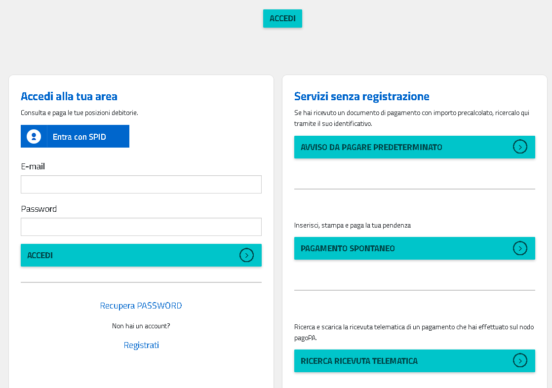Image resolution: width=552 pixels, height=388 pixels.
Task: Click the circled arrow on RICERCA RICEVUTA TELEMATICA
Action: (x=520, y=361)
